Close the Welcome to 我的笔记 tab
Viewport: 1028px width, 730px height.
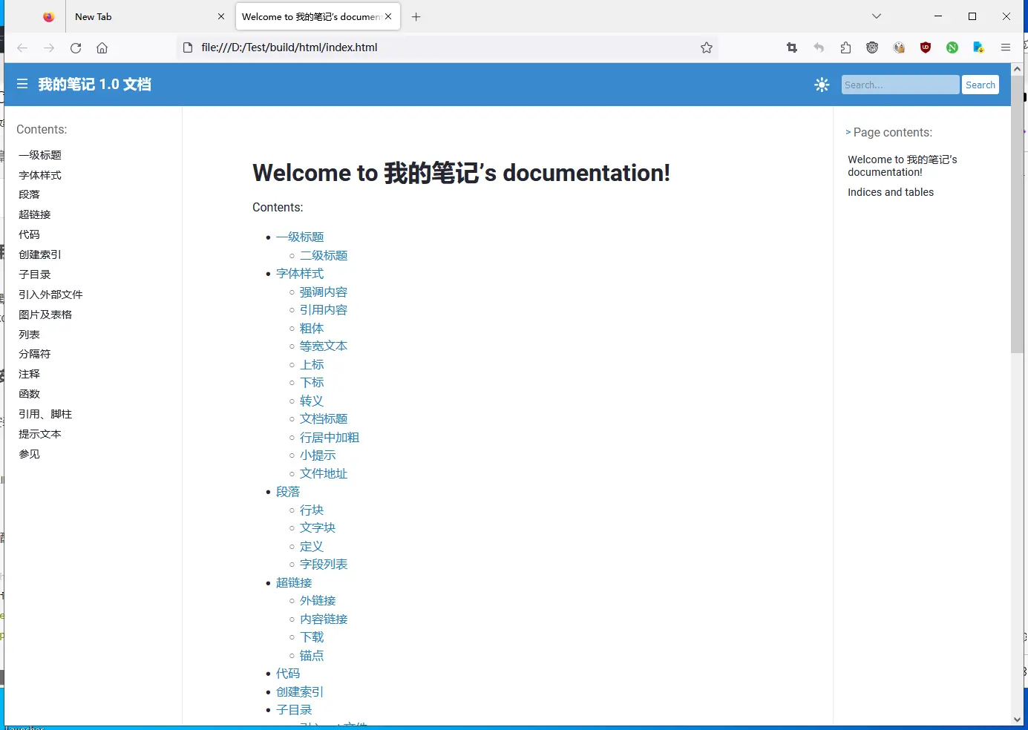point(388,16)
